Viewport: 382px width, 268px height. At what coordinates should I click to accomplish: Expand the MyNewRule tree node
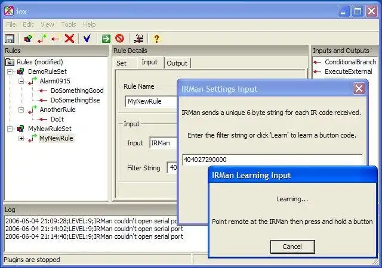point(21,138)
